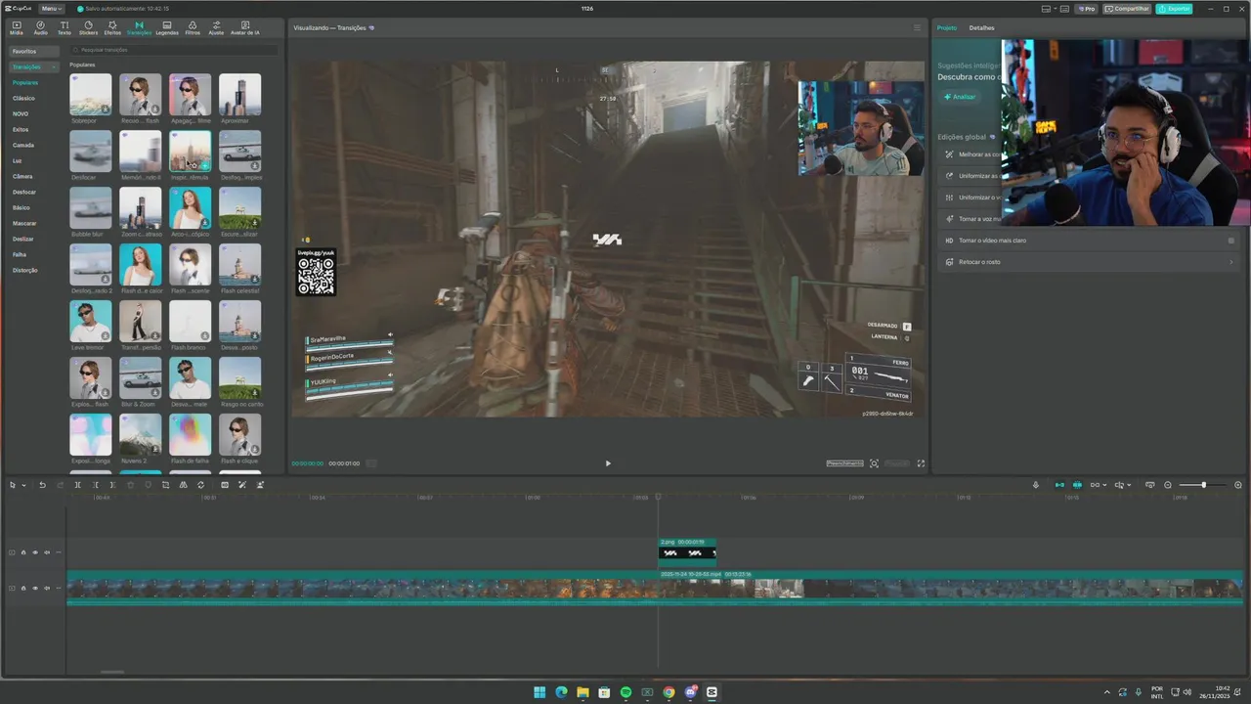Viewport: 1251px width, 704px height.
Task: Click the Analisar button
Action: (x=960, y=97)
